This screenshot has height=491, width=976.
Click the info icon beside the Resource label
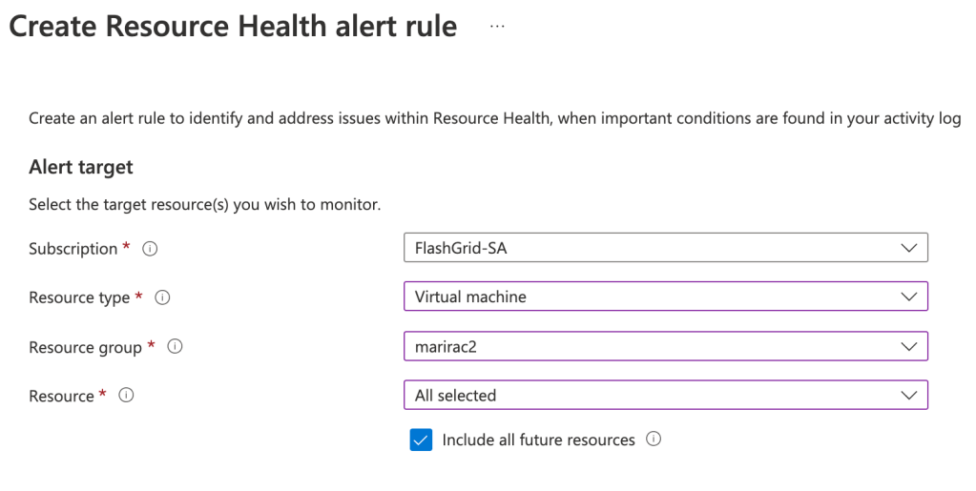click(126, 396)
